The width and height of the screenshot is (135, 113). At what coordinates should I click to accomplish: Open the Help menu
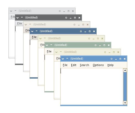111,65
